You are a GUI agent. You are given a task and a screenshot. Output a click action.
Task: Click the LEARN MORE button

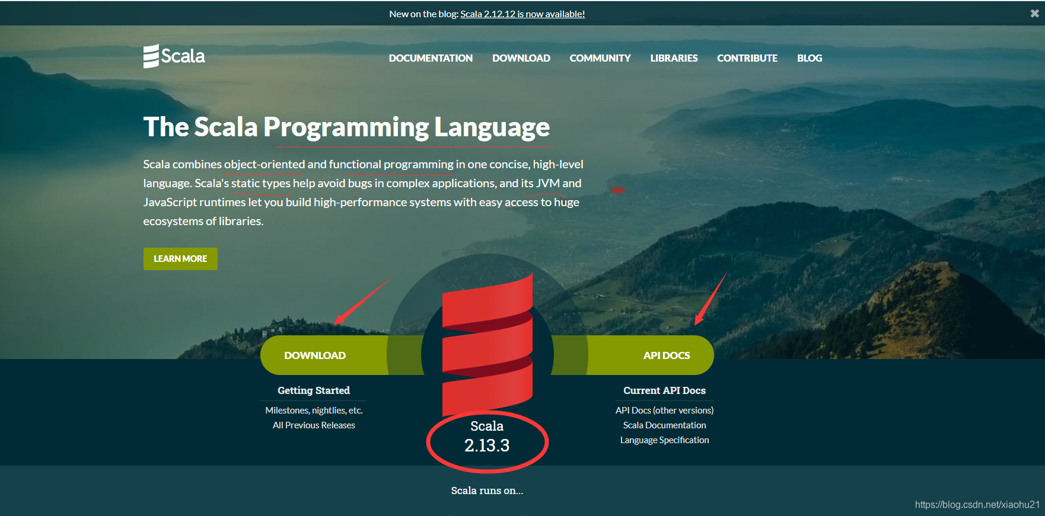[180, 259]
